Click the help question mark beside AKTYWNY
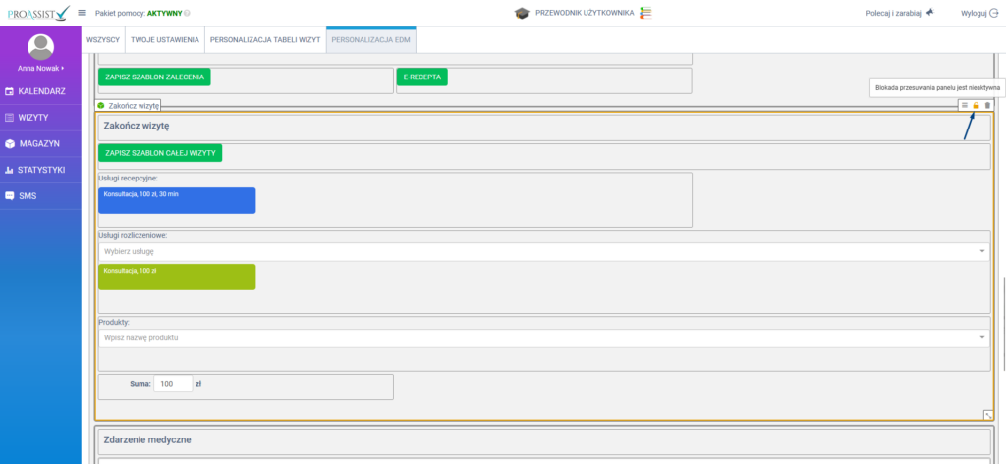This screenshot has height=464, width=1006. click(x=188, y=14)
